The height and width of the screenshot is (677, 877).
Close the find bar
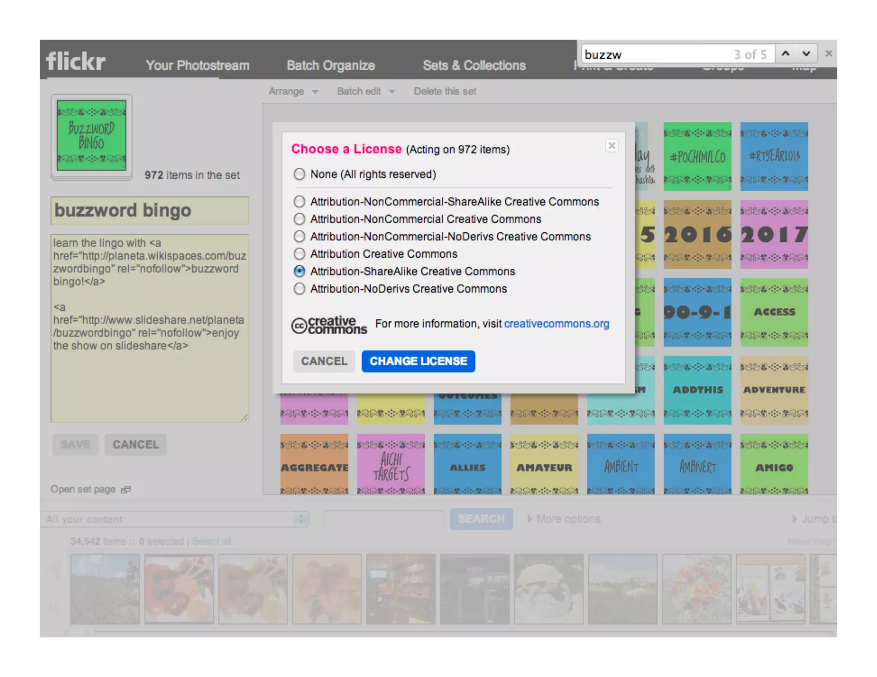pyautogui.click(x=829, y=54)
